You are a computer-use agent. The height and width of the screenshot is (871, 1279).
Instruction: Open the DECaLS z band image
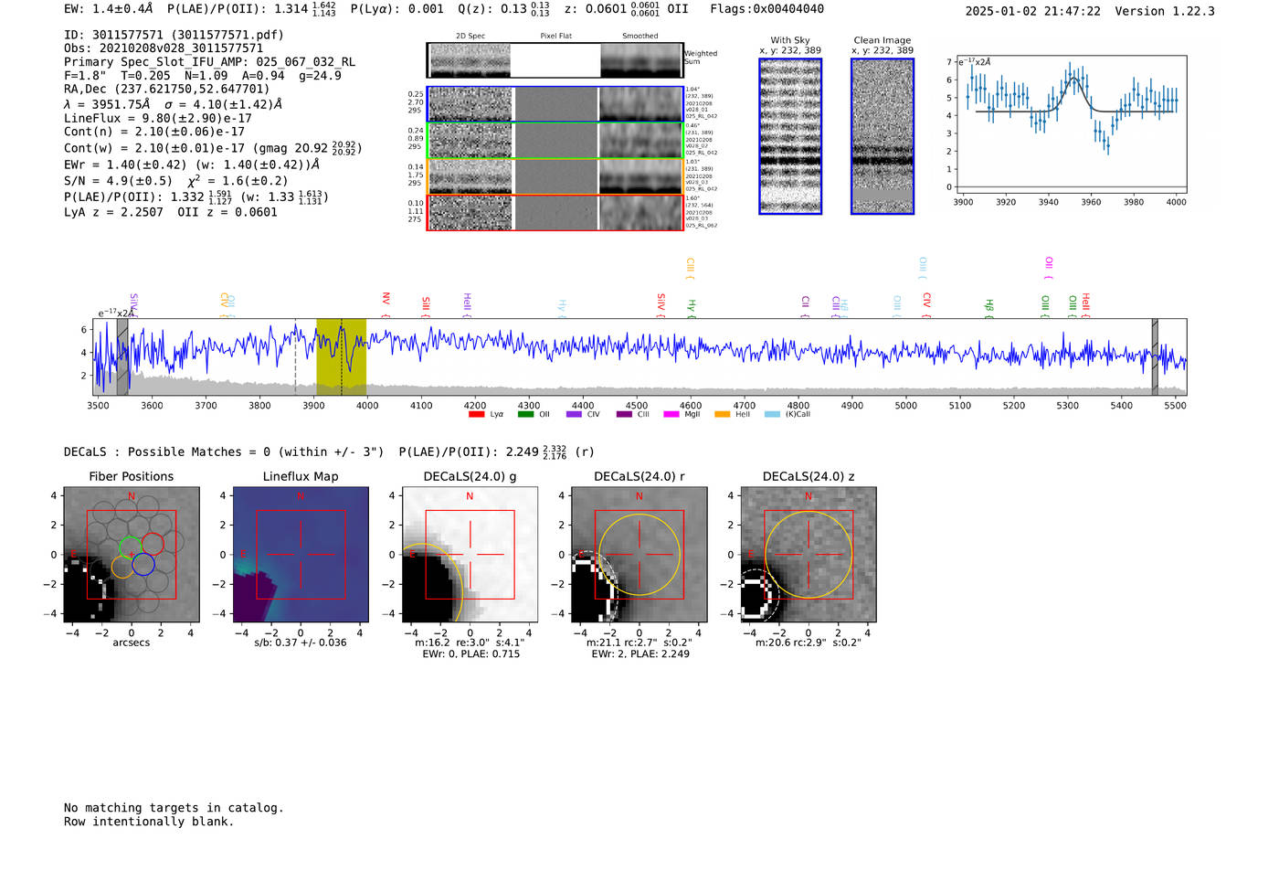[x=808, y=555]
